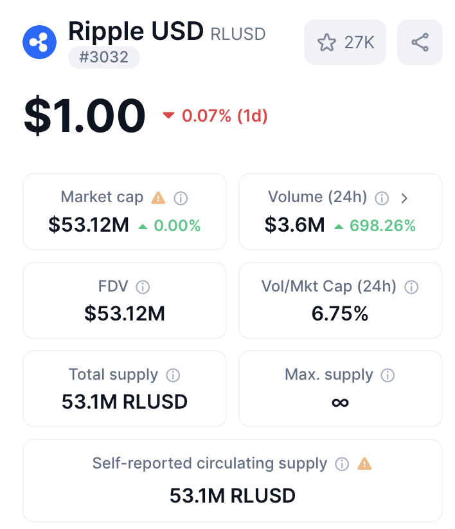Screen dimensions: 455x529
Task: Show Volume (24h) info tooltip
Action: 382,198
